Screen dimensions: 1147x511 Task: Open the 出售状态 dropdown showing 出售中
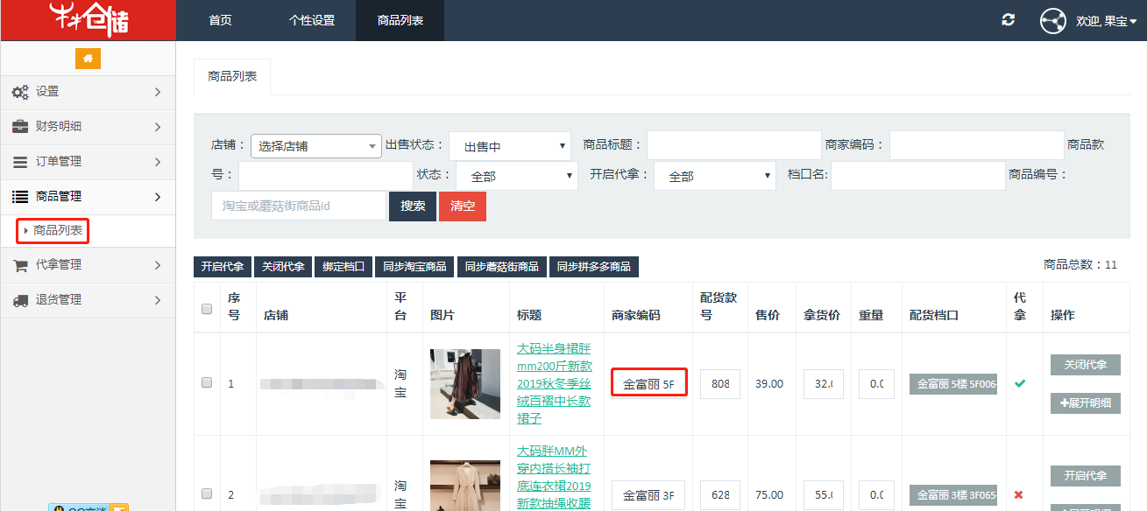point(510,146)
